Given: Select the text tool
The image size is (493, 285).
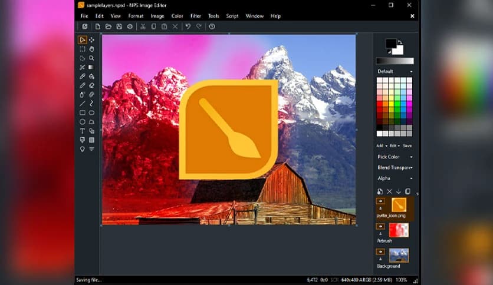Looking at the screenshot, I should pyautogui.click(x=83, y=131).
